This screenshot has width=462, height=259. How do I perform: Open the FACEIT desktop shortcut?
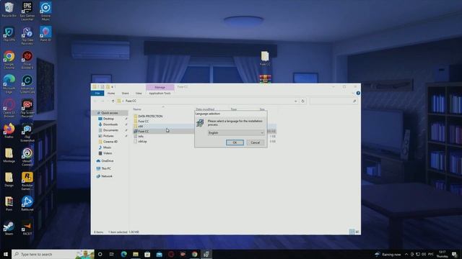pos(27,228)
